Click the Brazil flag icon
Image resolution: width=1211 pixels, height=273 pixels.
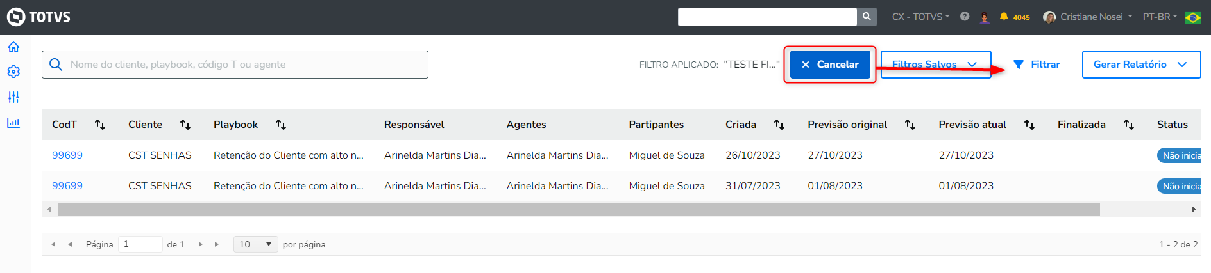coord(1193,17)
